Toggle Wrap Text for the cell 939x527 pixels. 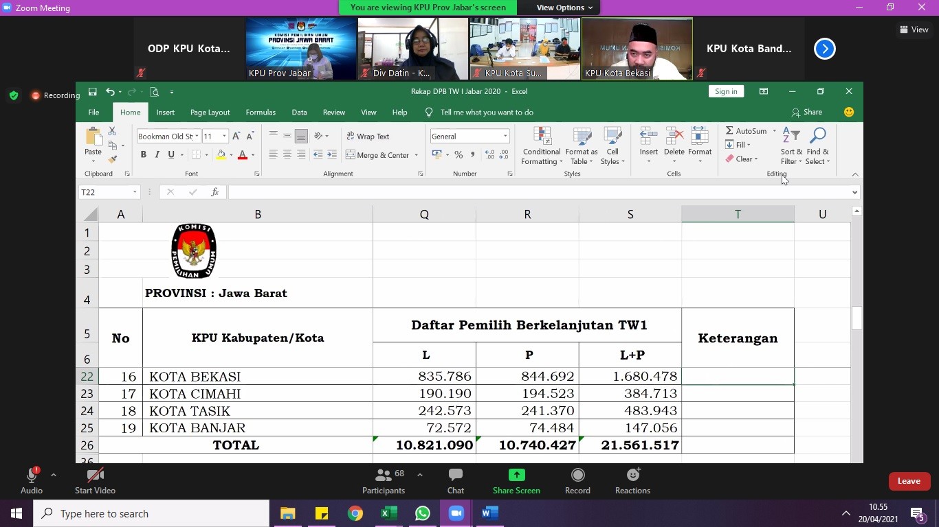368,137
